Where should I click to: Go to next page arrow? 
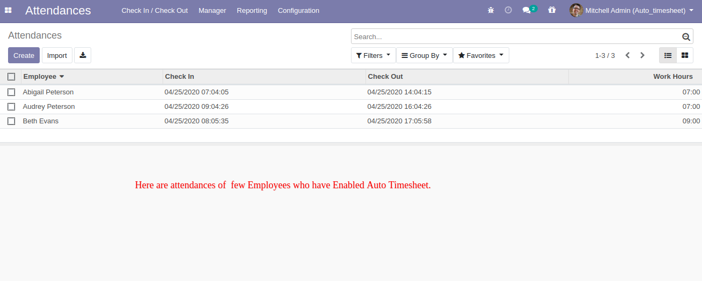click(642, 55)
